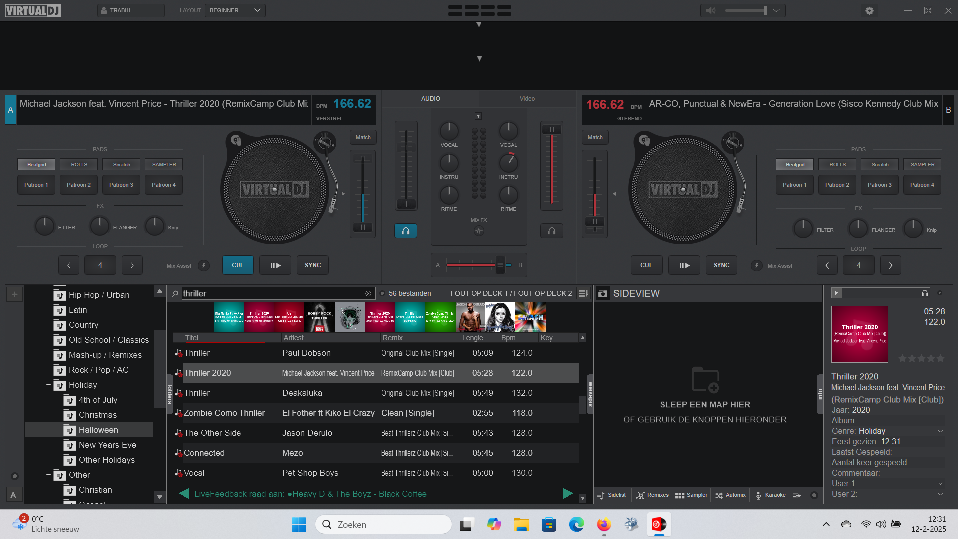
Task: Click the Mix FX center icon
Action: (479, 231)
